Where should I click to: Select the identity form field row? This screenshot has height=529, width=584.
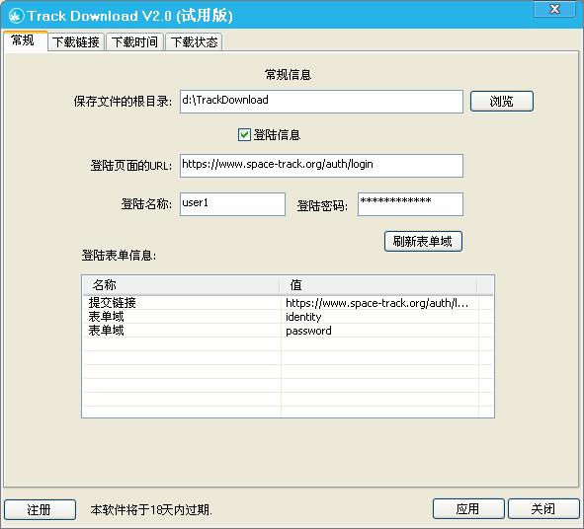281,317
